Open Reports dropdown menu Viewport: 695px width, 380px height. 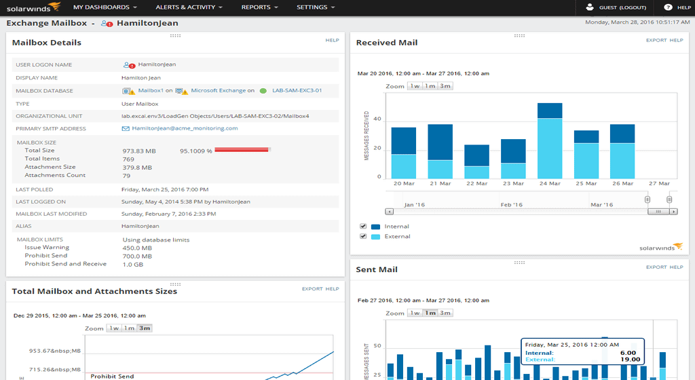pos(260,7)
